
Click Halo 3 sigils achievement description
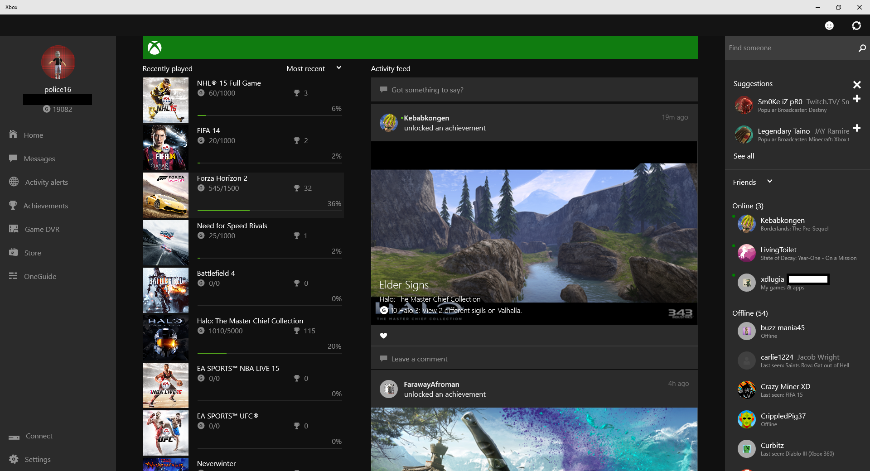461,310
